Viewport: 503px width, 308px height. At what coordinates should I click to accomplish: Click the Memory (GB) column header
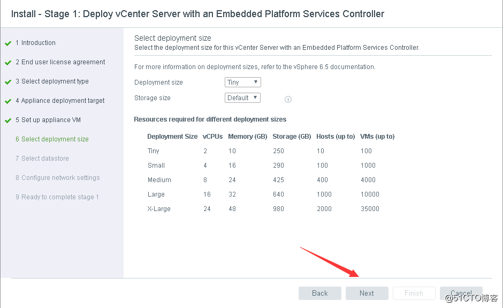[x=248, y=137]
